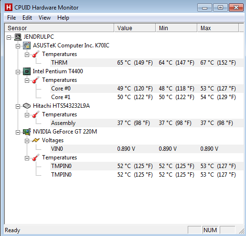246x236 pixels.
Task: Click the Value column header
Action: pyautogui.click(x=135, y=28)
